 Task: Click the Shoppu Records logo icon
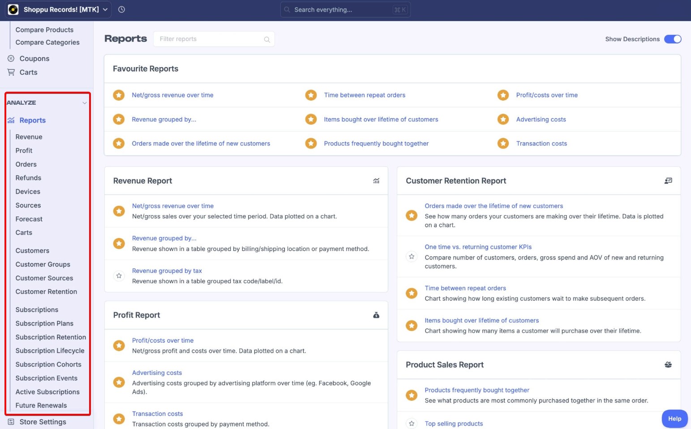coord(13,9)
